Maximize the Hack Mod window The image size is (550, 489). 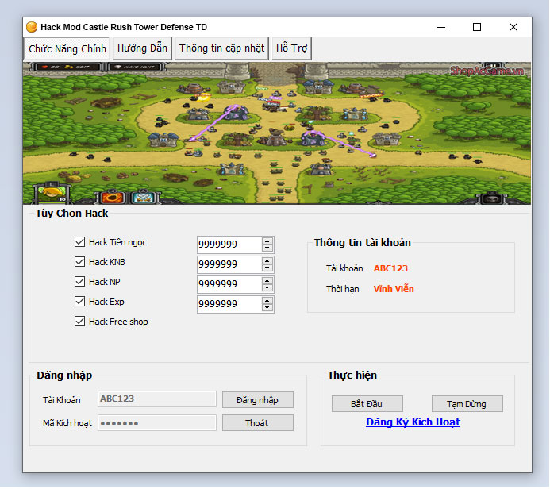point(477,27)
